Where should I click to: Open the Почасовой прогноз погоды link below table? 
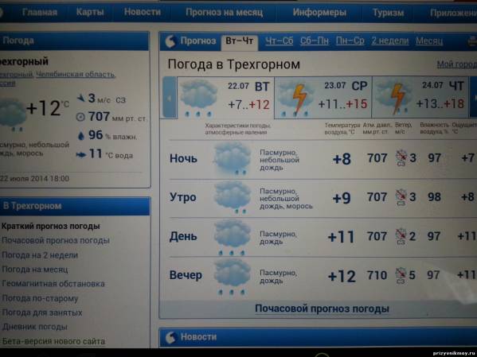click(322, 308)
